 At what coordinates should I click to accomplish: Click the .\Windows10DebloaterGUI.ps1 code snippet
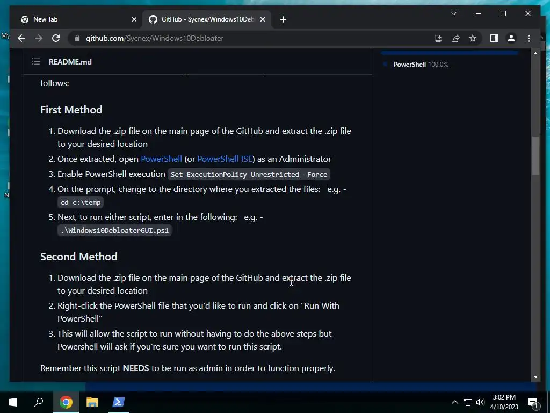pyautogui.click(x=114, y=231)
